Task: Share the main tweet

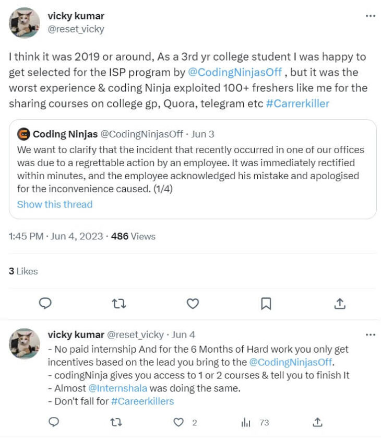Action: tap(339, 303)
